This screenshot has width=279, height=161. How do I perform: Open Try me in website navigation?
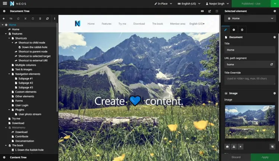[x=122, y=24]
